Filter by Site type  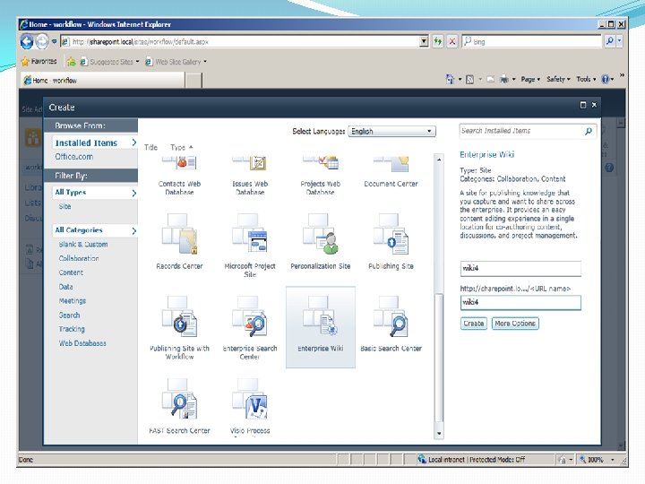click(64, 207)
